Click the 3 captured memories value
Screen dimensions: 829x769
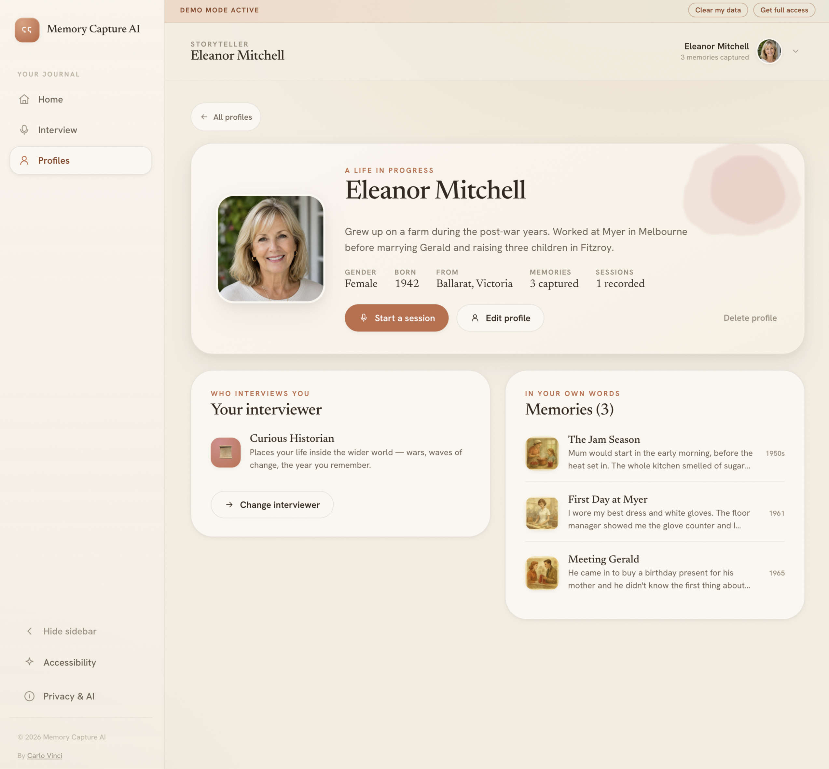554,283
